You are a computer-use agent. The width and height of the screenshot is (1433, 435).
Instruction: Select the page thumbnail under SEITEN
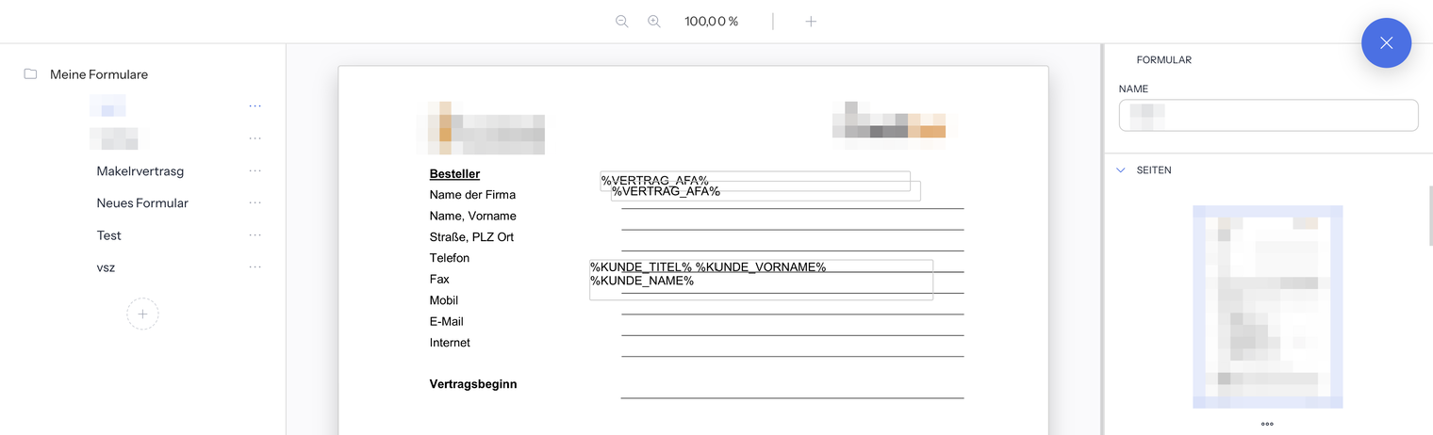[1267, 307]
